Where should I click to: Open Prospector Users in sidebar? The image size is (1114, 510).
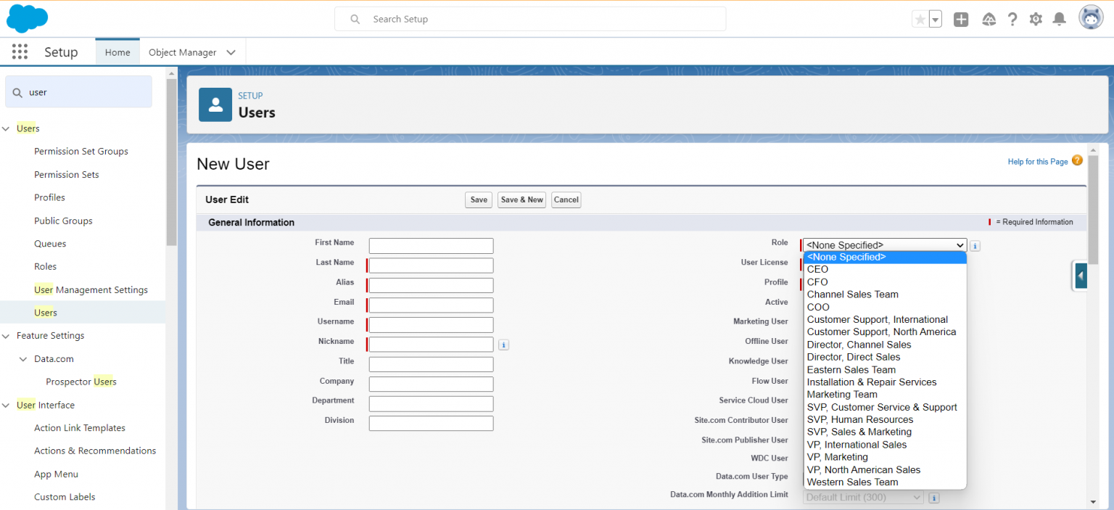pos(81,382)
